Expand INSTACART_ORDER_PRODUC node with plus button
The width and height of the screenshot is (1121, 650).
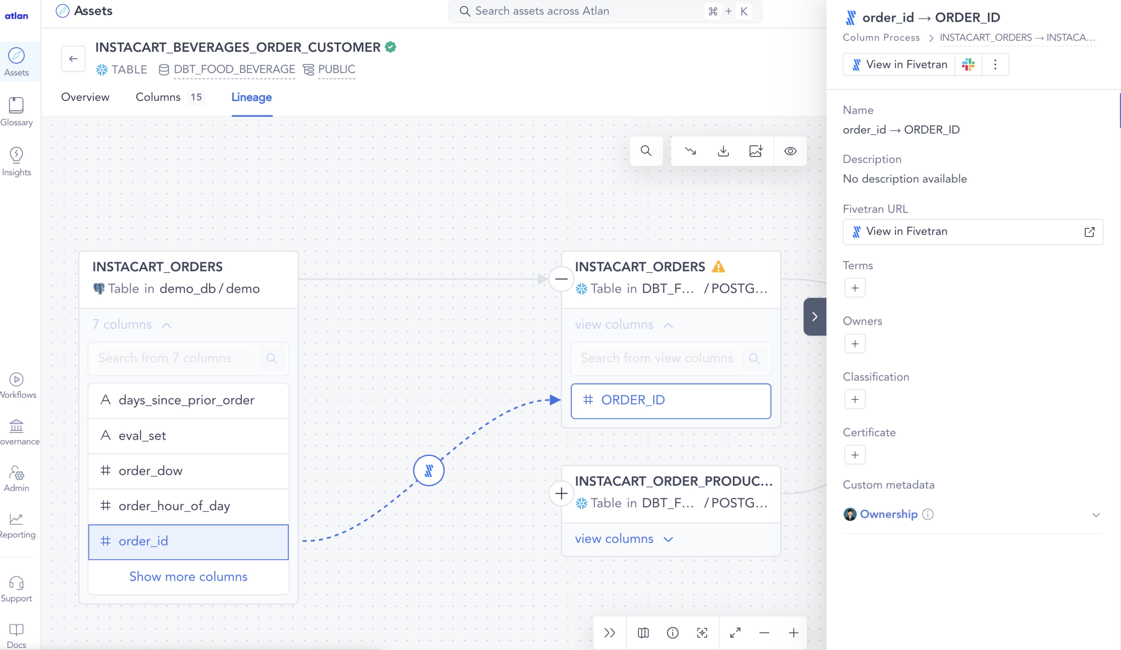[561, 493]
